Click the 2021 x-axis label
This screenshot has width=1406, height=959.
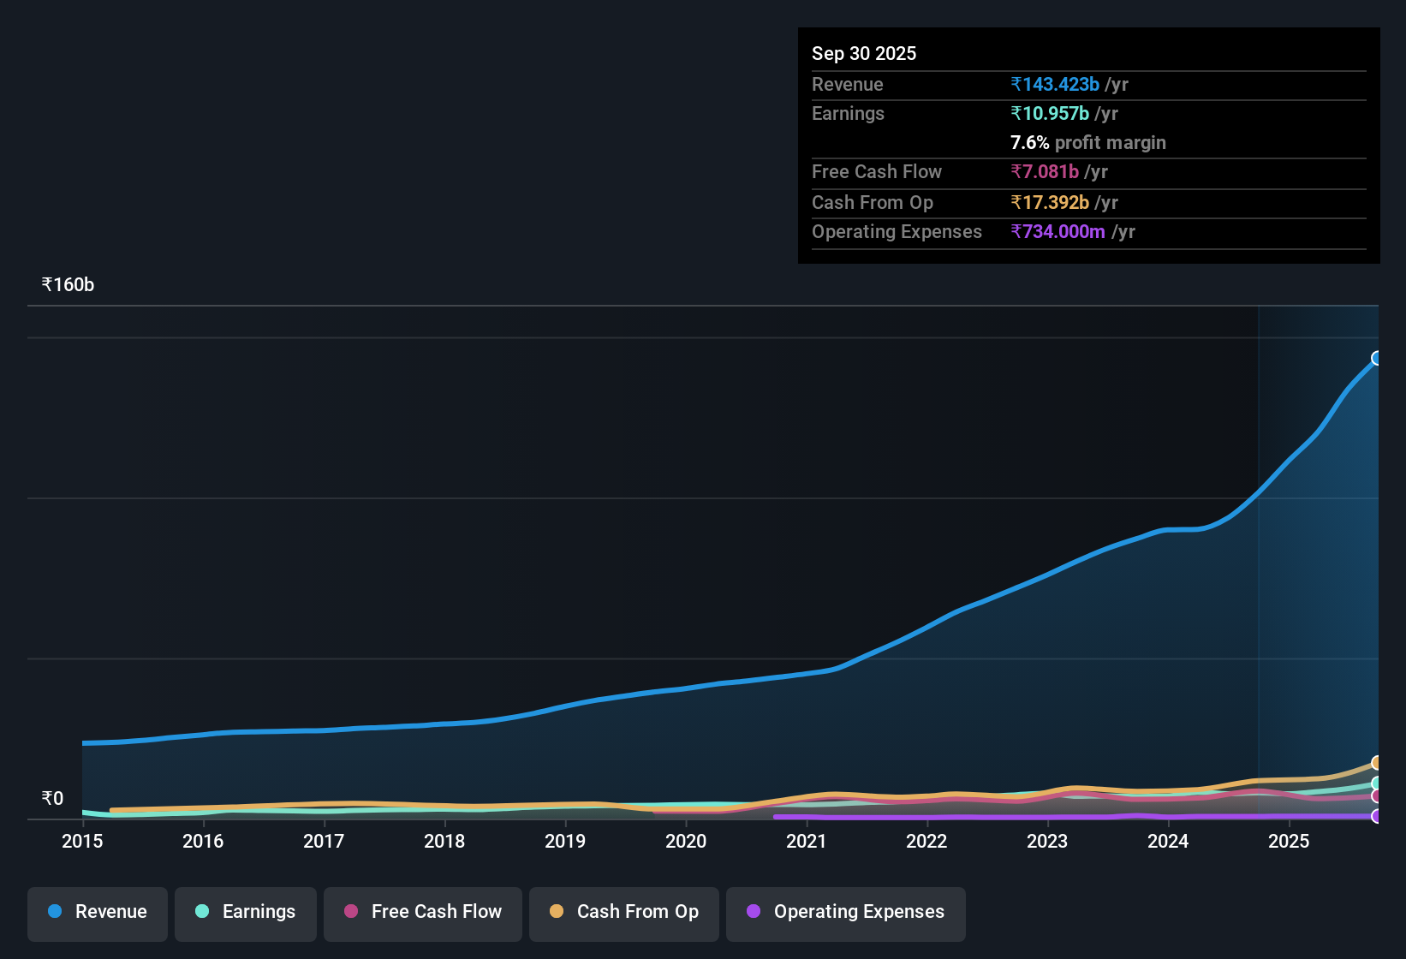(806, 842)
